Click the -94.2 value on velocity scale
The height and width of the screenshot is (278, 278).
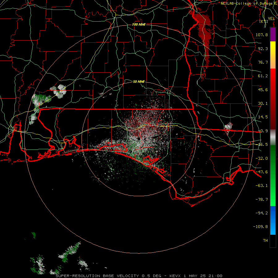pyautogui.click(x=262, y=213)
